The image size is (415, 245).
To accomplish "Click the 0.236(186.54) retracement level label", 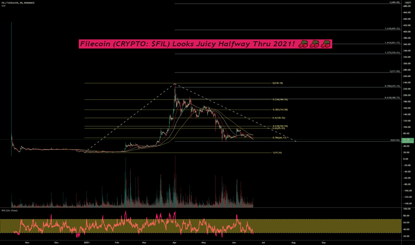I will pos(280,100).
